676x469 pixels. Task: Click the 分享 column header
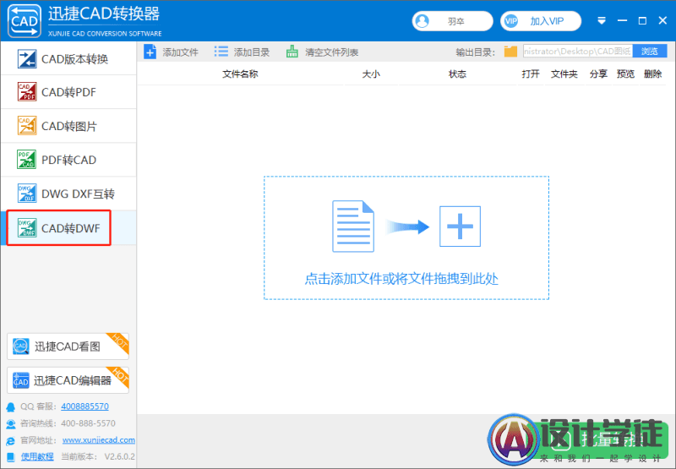point(598,74)
